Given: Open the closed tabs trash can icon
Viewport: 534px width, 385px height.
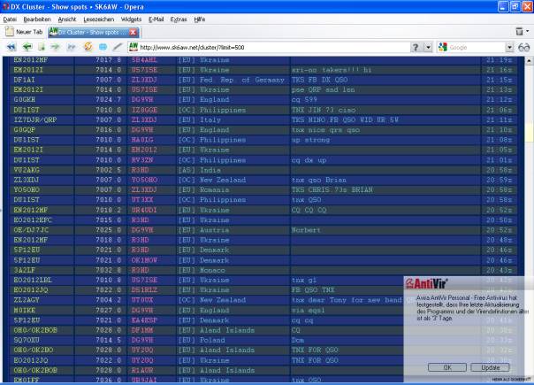Looking at the screenshot, I should (519, 32).
